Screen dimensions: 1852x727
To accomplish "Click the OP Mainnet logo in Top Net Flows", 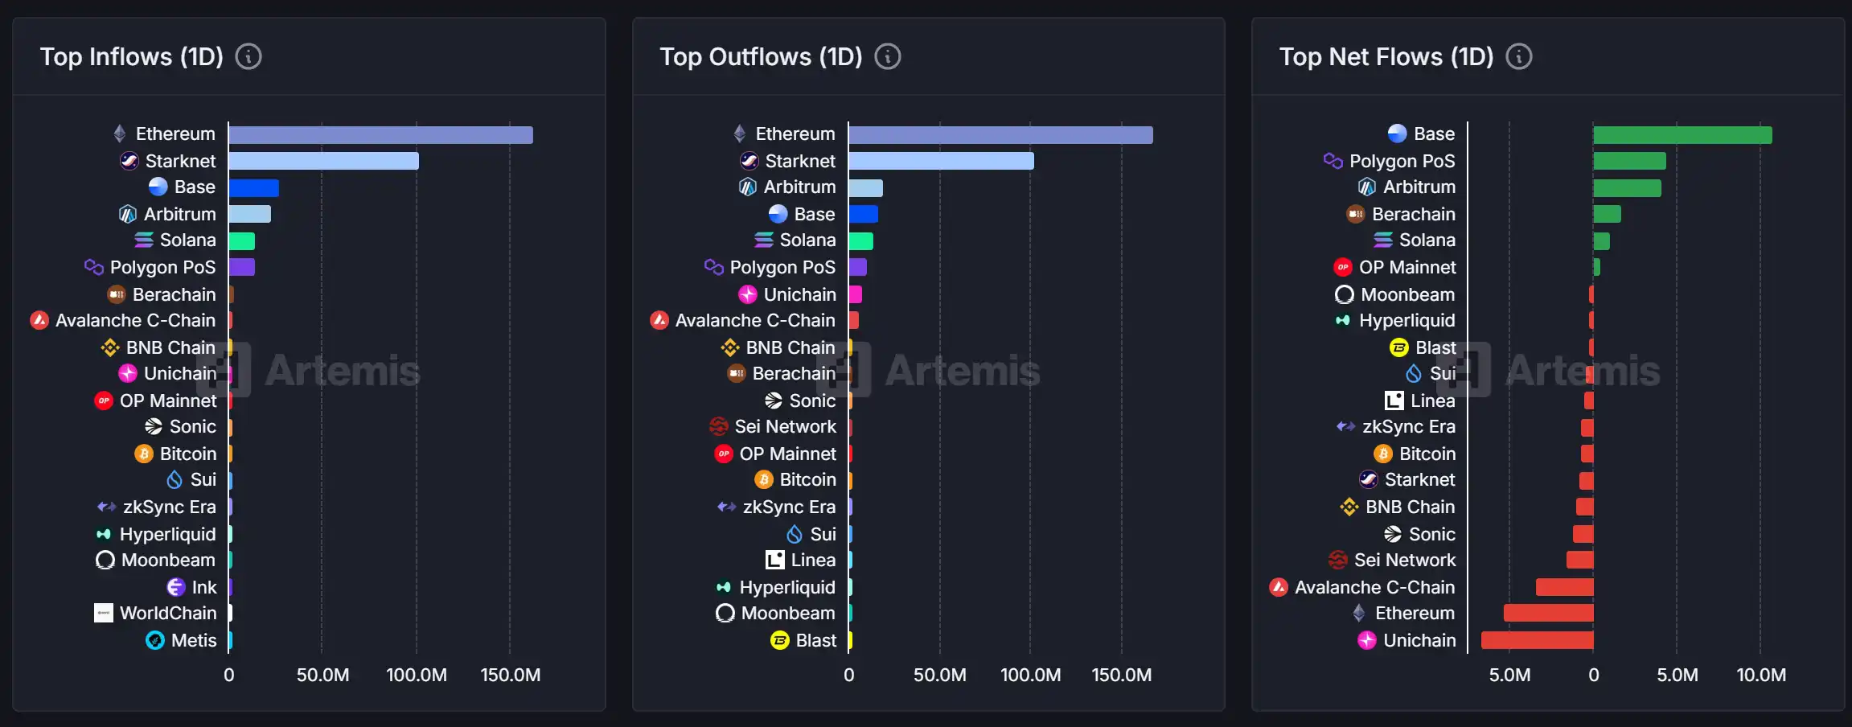I will [x=1343, y=267].
